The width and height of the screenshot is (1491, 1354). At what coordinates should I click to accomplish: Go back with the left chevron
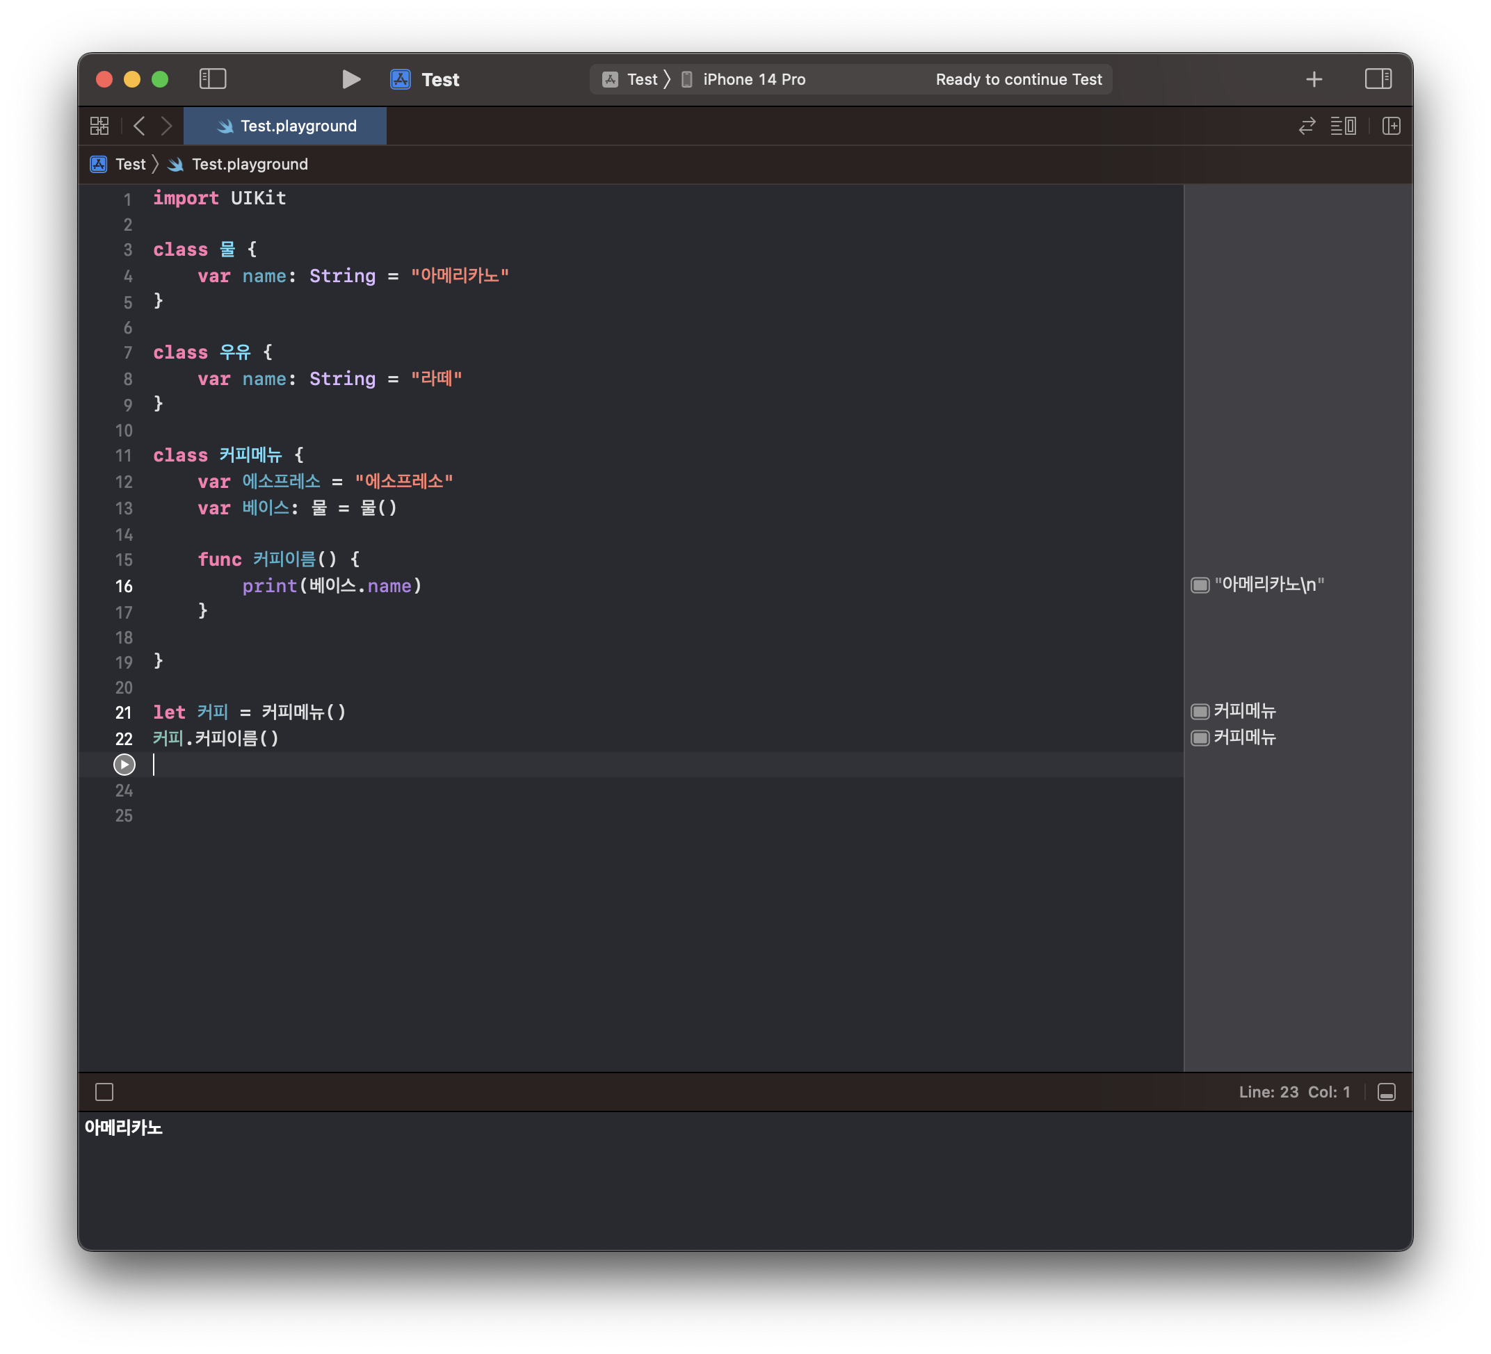[139, 127]
